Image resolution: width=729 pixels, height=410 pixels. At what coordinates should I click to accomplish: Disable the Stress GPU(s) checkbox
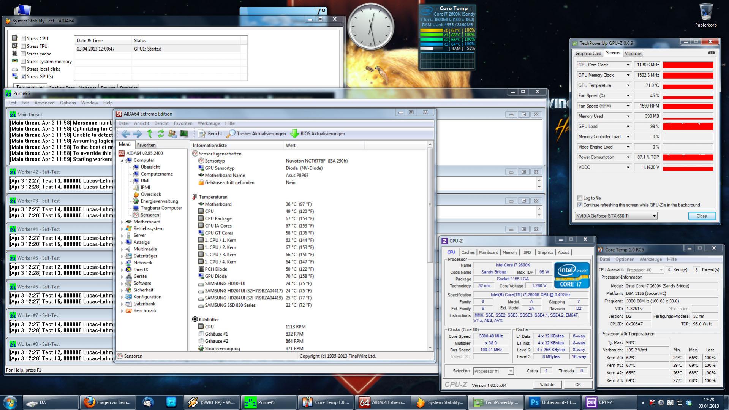[24, 76]
